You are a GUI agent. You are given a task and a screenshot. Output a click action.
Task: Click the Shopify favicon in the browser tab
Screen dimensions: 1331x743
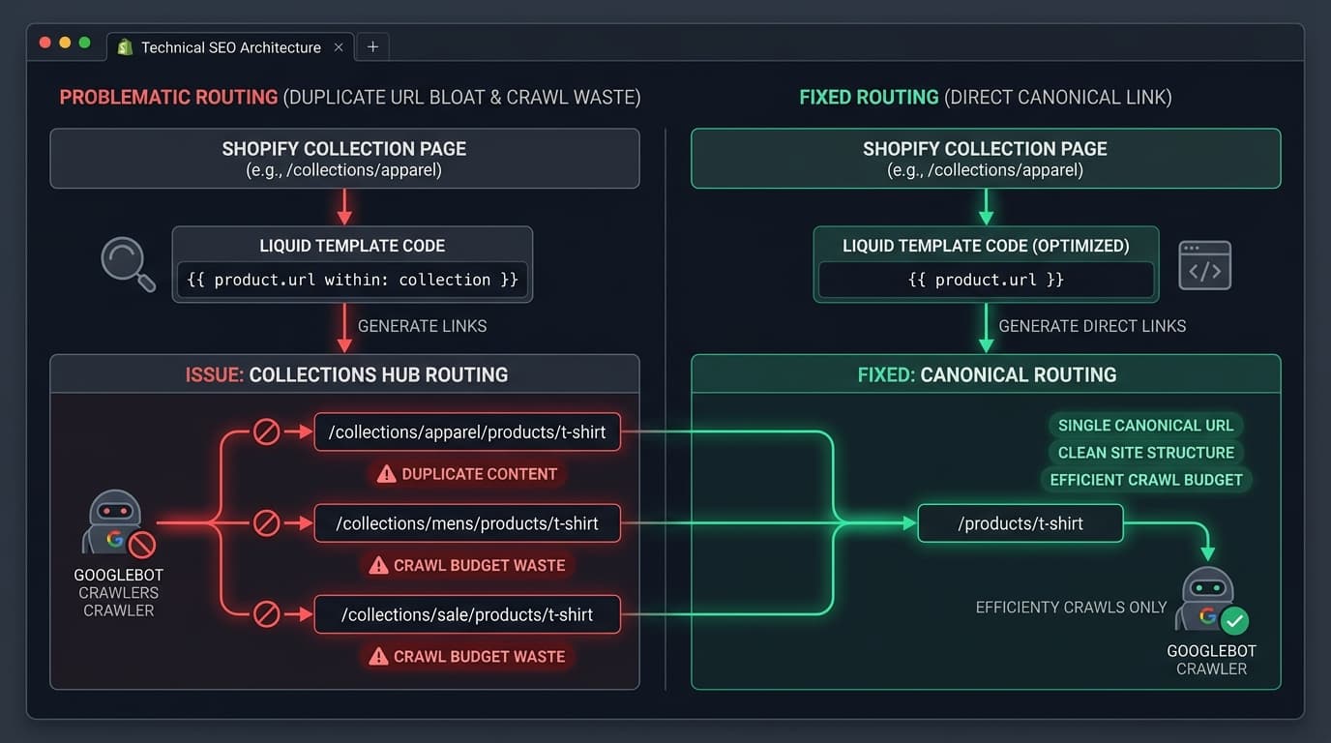pos(125,47)
